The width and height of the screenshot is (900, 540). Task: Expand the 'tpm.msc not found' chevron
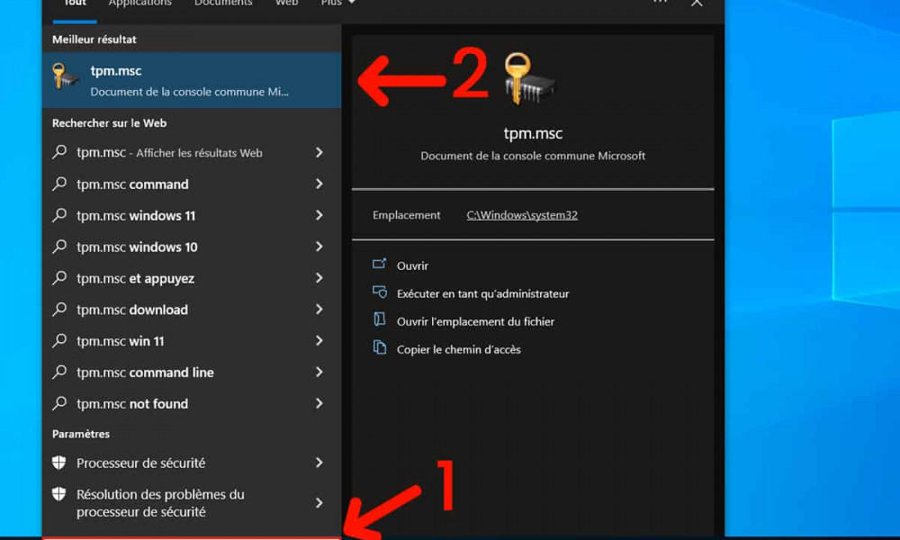(319, 403)
